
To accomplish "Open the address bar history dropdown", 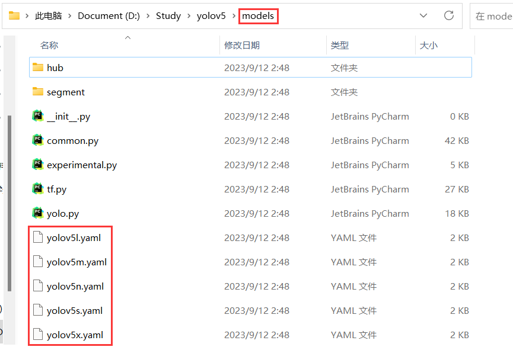I will [x=423, y=15].
